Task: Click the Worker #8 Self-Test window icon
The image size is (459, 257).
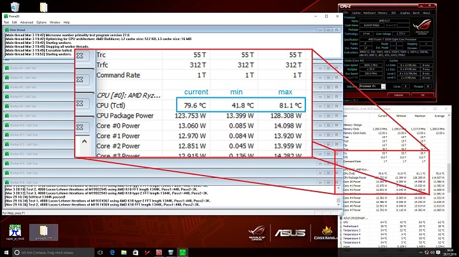Action: (7, 106)
